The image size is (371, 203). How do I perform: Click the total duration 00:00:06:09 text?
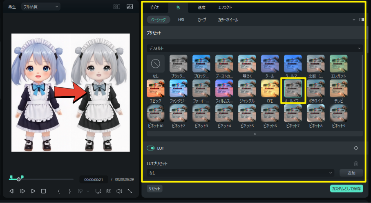tap(125, 179)
